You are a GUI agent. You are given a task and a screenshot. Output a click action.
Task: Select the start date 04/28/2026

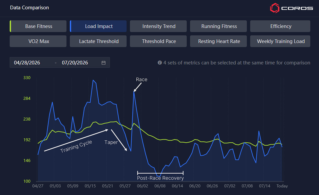point(27,63)
